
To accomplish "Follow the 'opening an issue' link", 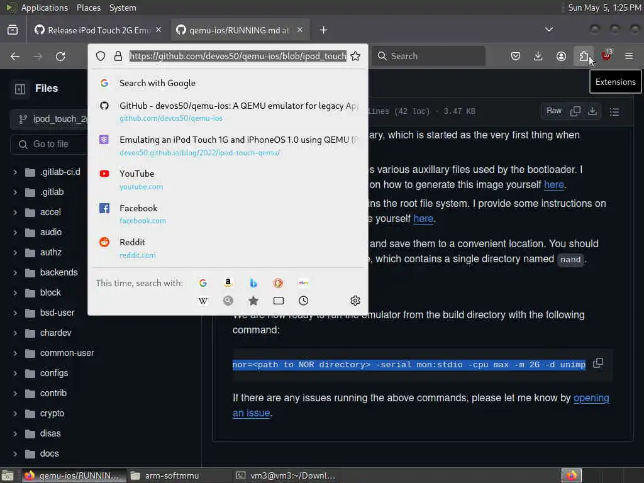I will [591, 398].
